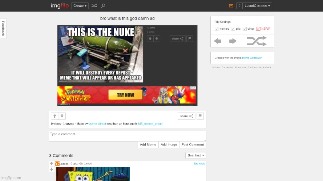Viewport: 323px width, 181px height.
Task: Open search with the magnifier icon
Action: [x=103, y=6]
